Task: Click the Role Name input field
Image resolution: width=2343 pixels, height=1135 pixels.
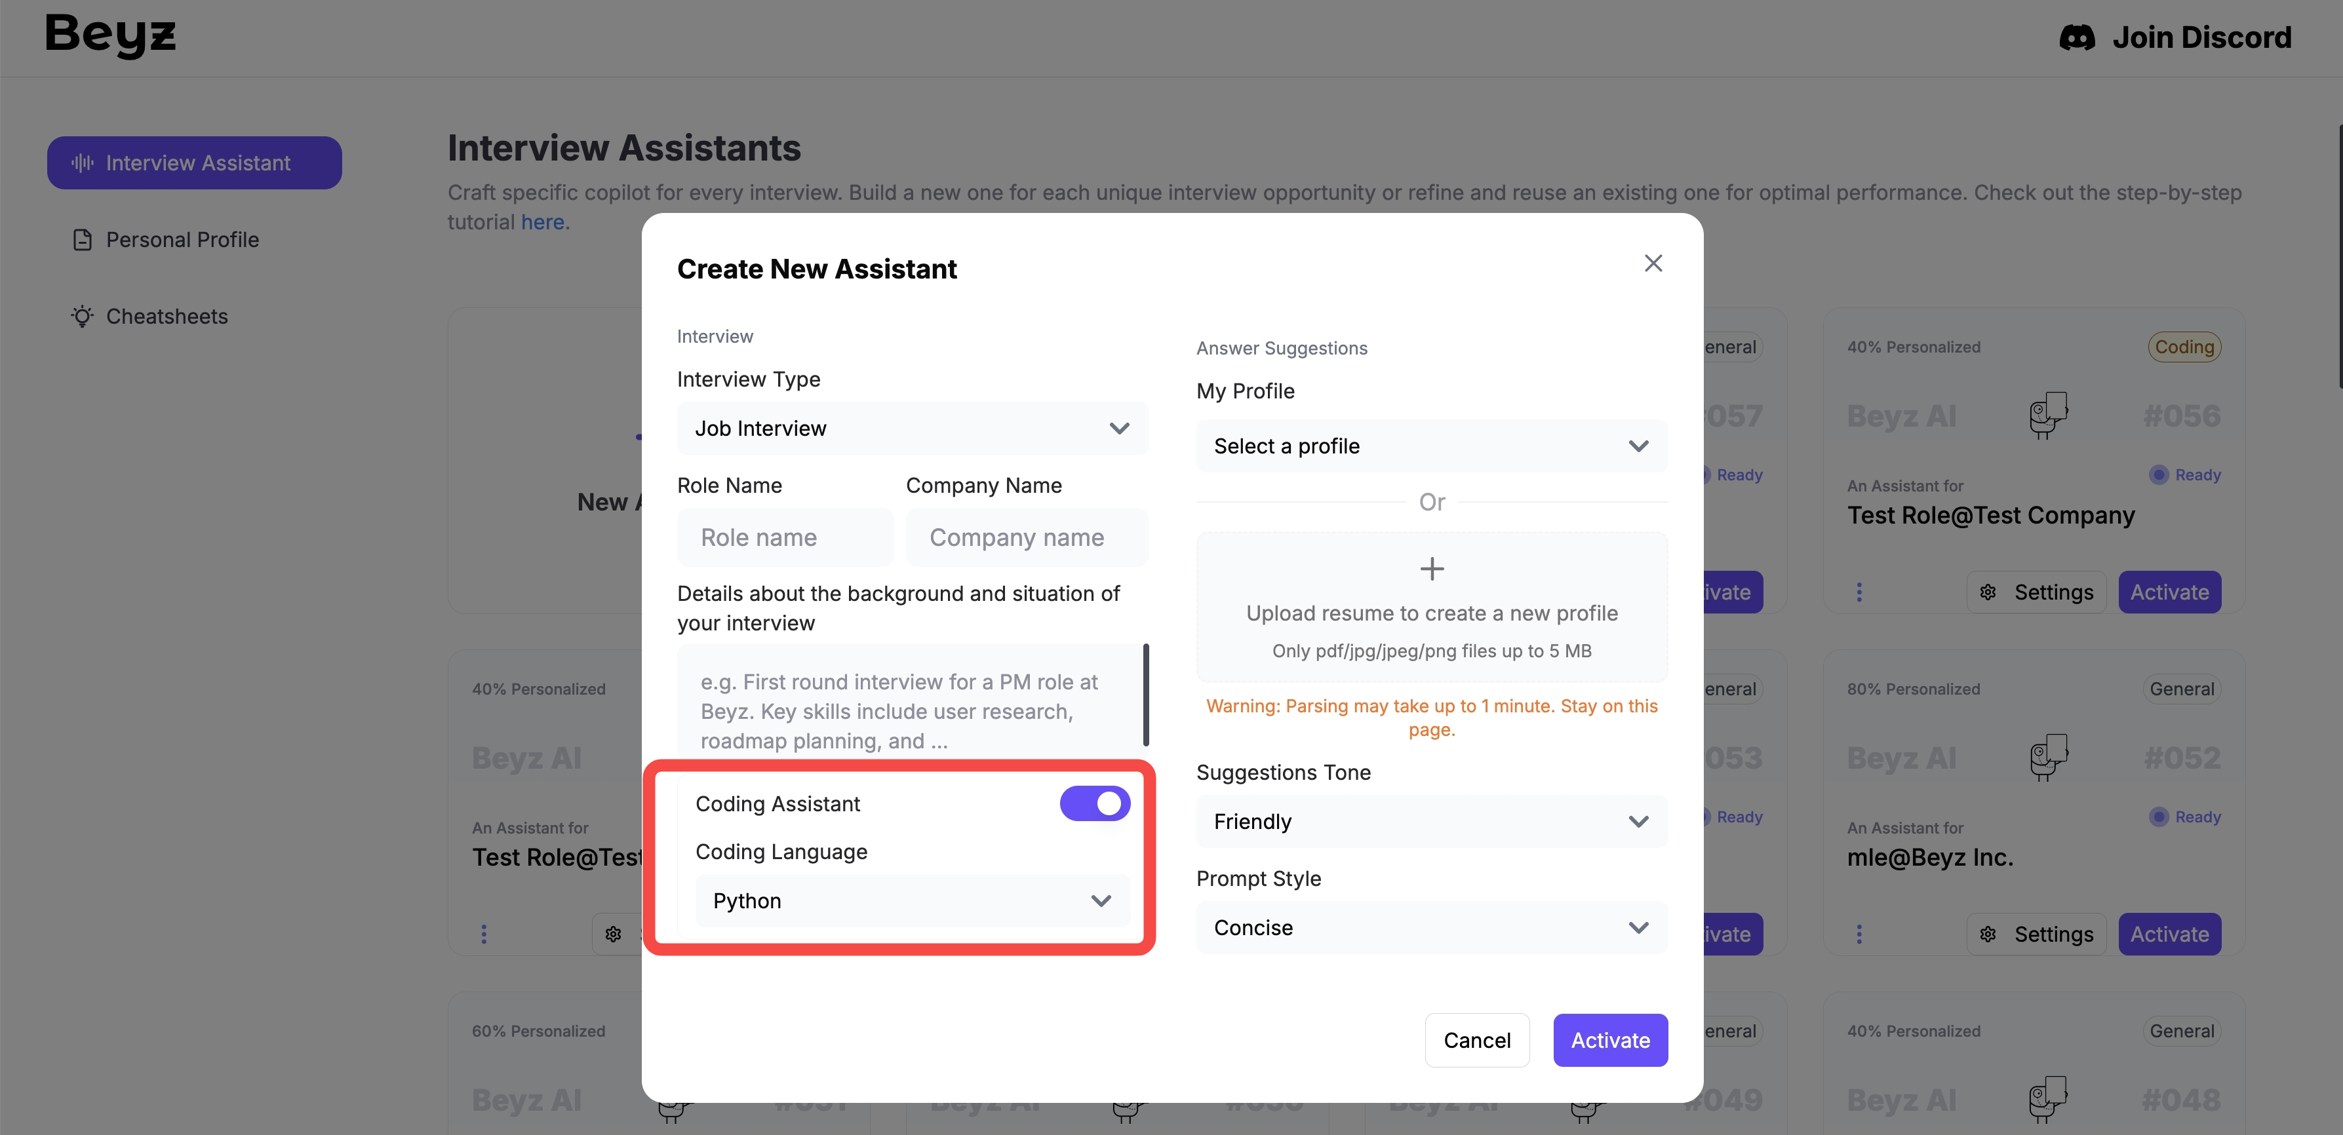Action: (785, 537)
